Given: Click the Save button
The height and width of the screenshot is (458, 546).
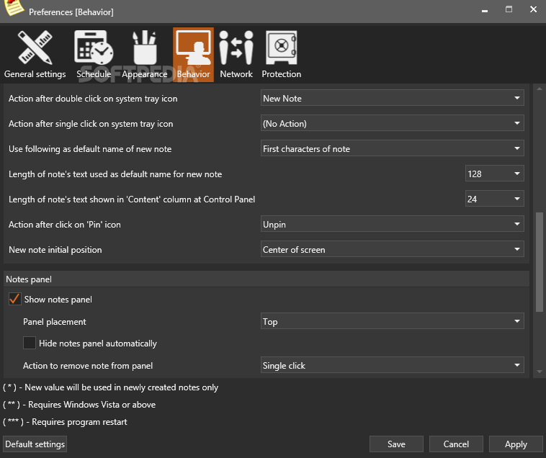Looking at the screenshot, I should click(396, 444).
